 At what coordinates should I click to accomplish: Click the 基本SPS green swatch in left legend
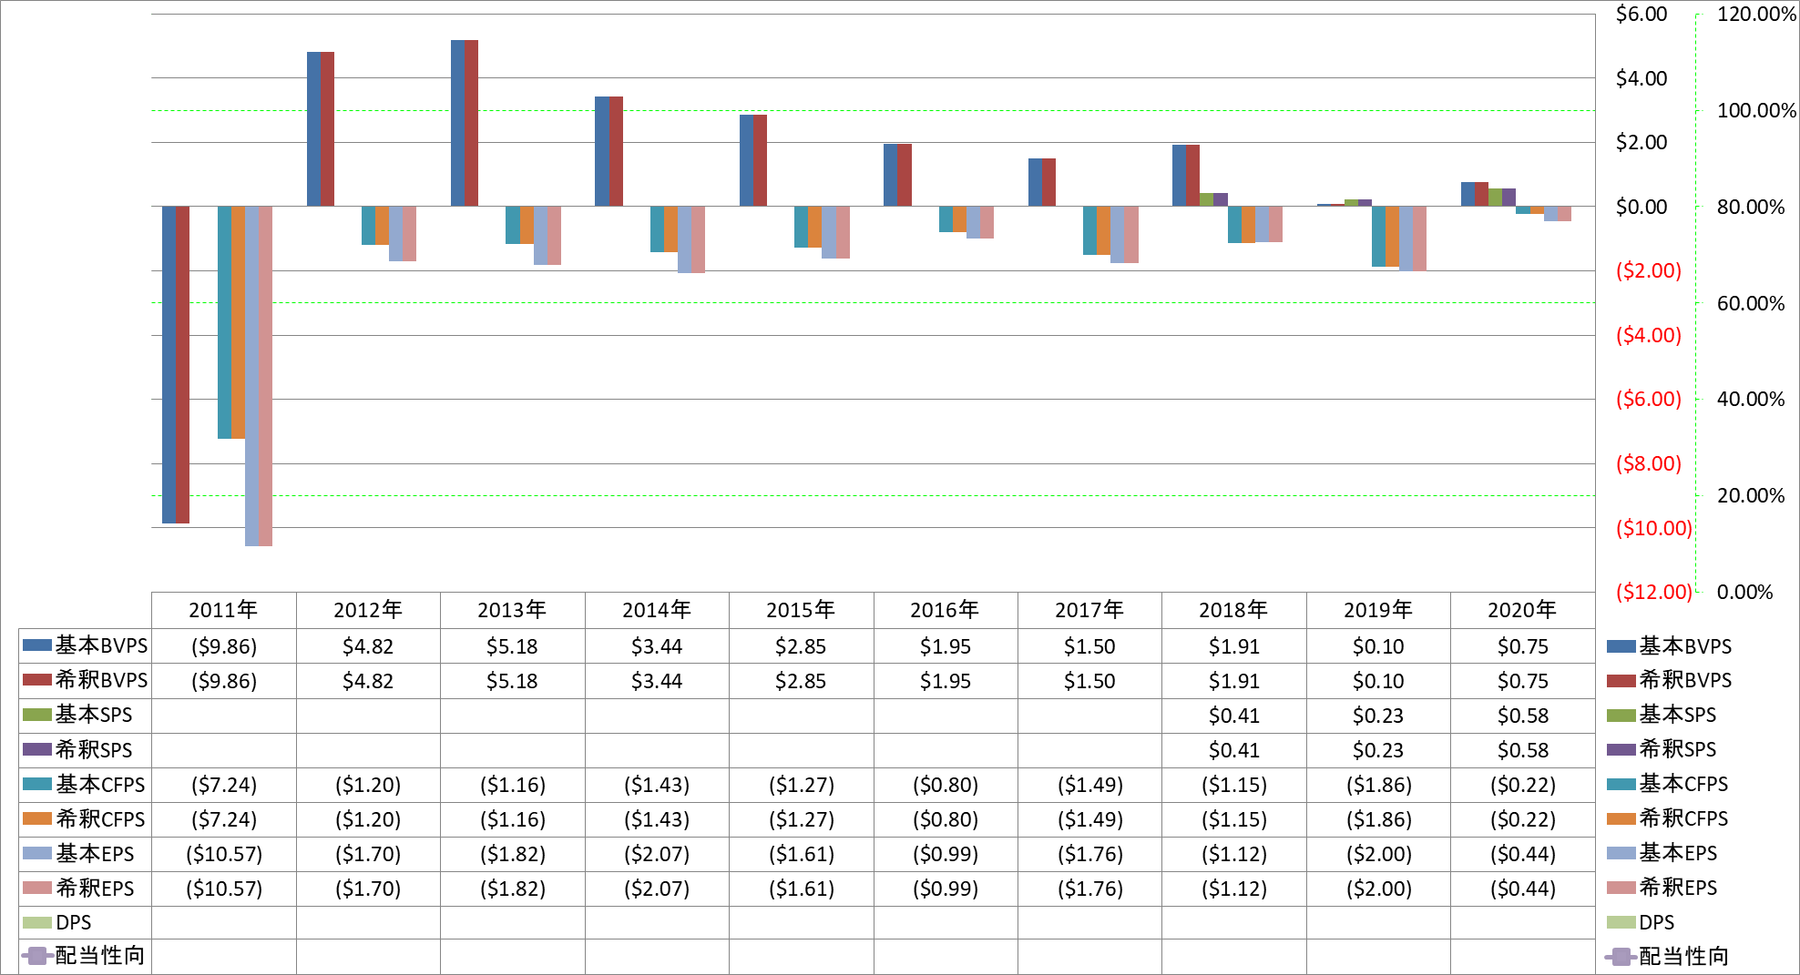[36, 715]
